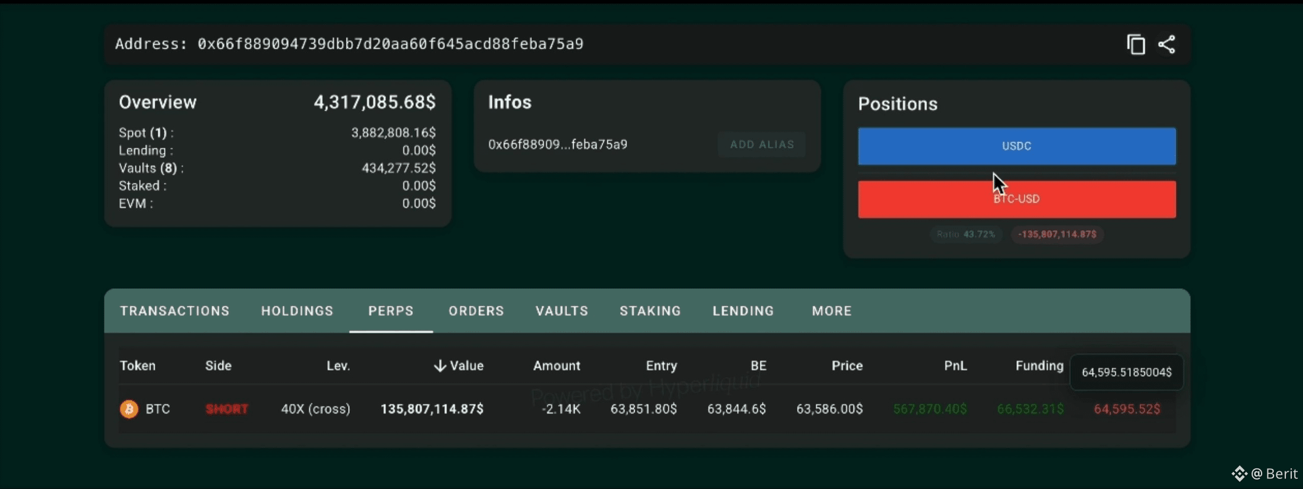
Task: Click the BE column header
Action: coord(759,366)
